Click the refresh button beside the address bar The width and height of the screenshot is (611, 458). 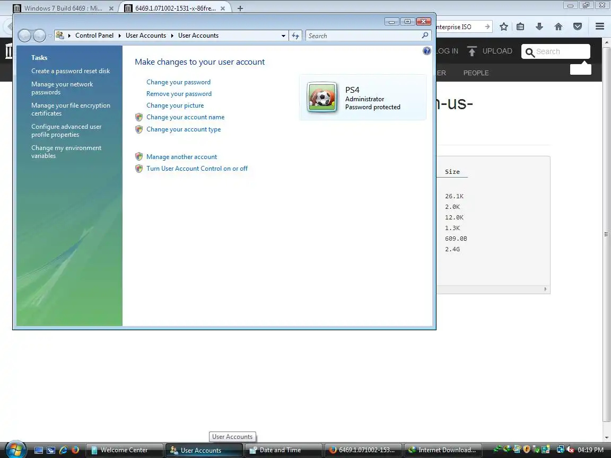click(295, 36)
